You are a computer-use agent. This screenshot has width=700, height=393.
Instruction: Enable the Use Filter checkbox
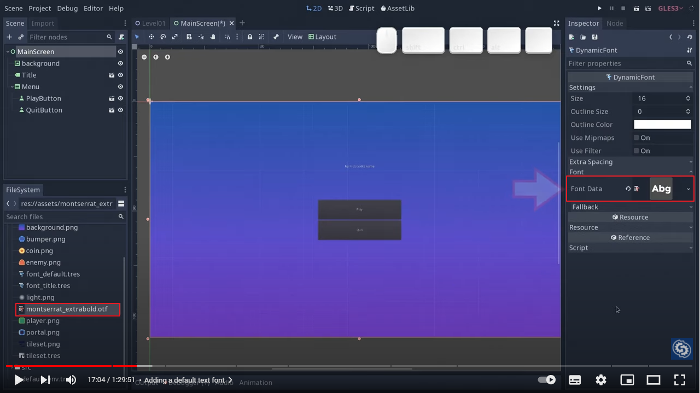tap(637, 151)
